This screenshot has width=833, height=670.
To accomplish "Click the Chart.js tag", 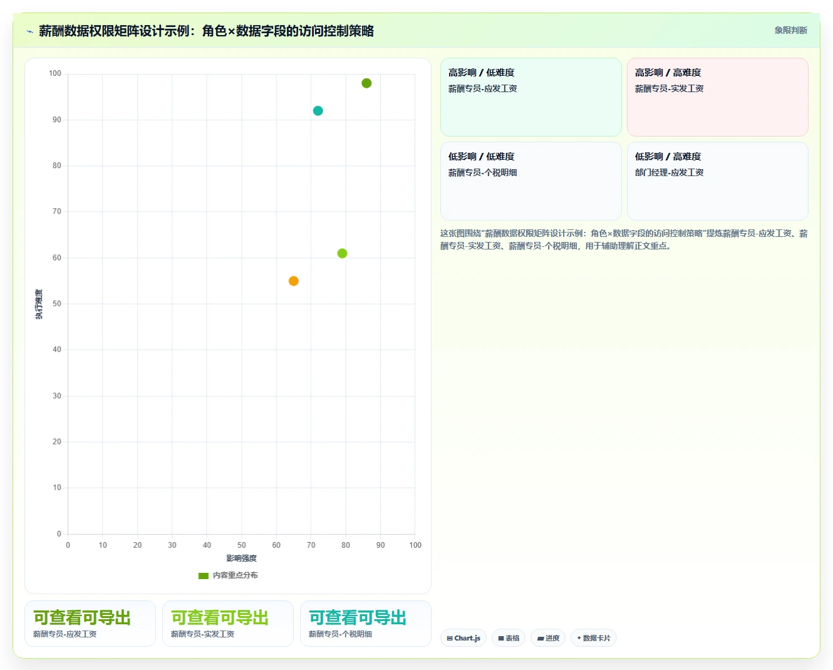I will 463,638.
